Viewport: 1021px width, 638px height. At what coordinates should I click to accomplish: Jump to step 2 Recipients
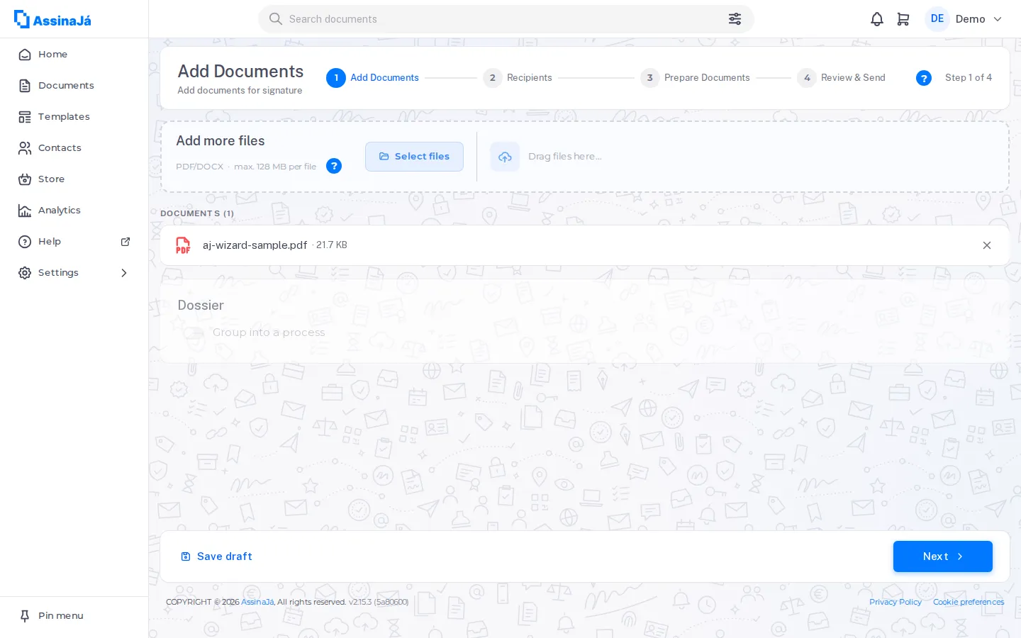click(518, 78)
